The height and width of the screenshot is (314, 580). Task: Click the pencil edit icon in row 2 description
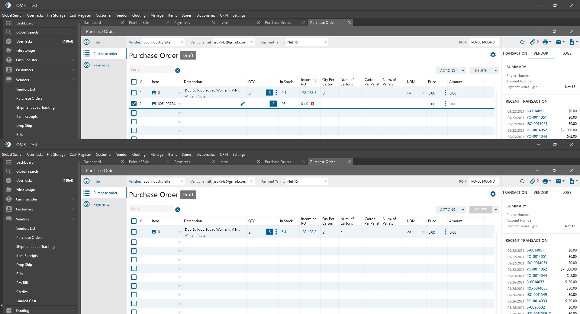click(x=242, y=104)
